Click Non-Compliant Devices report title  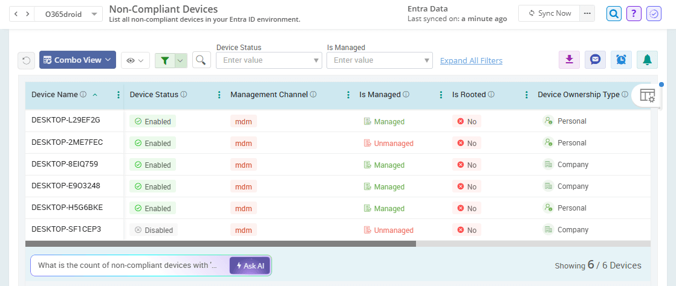163,8
